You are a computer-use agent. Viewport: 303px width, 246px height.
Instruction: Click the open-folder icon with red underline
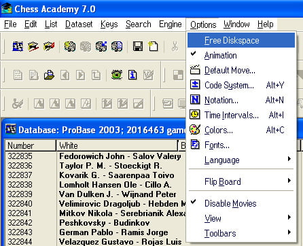pos(33,46)
